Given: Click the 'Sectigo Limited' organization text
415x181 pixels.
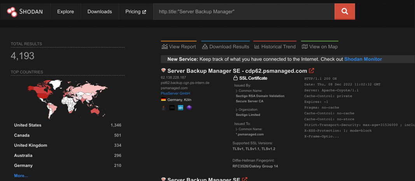Looking at the screenshot, I should click(x=248, y=115).
